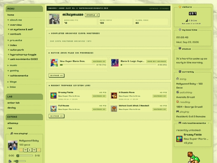The width and height of the screenshot is (217, 163).
Task: Expand the active save files list
Action: tap(56, 75)
